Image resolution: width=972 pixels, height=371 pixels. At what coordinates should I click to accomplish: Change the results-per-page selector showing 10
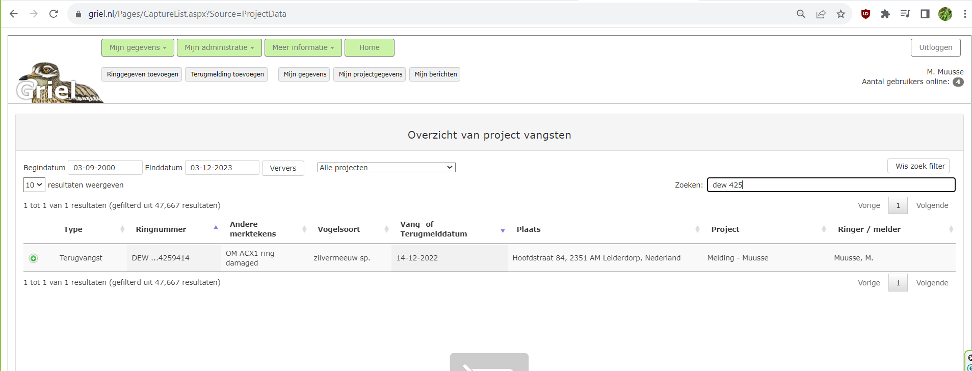(x=34, y=185)
